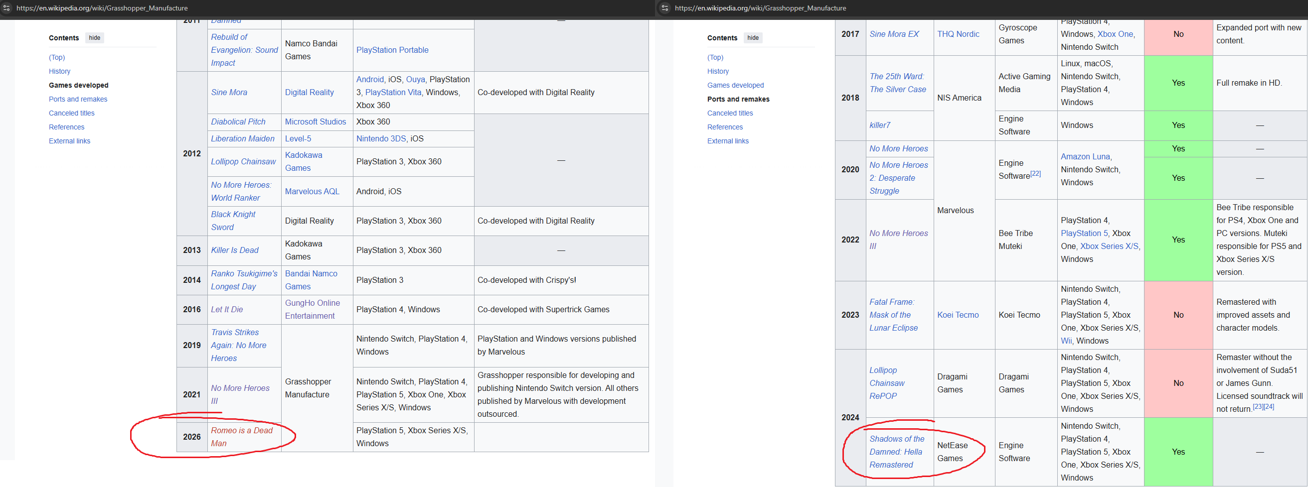The height and width of the screenshot is (487, 1308).
Task: Open Fatal Frame: Mask of the Lunar Eclipse link
Action: coord(894,315)
